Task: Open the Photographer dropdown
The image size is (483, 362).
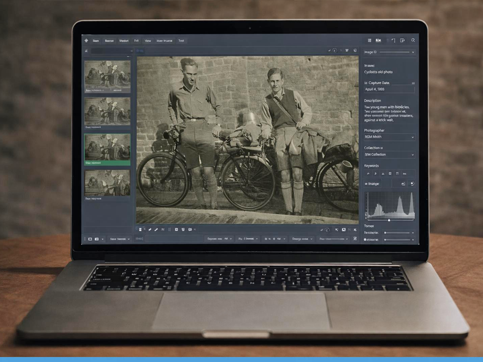Action: pos(389,137)
